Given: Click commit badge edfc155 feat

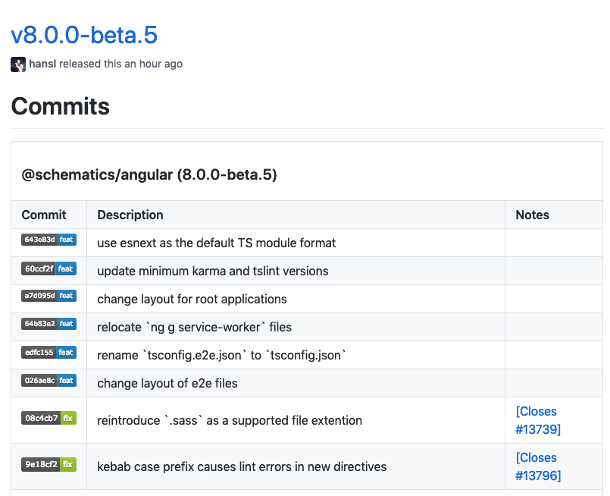Looking at the screenshot, I should [x=48, y=352].
